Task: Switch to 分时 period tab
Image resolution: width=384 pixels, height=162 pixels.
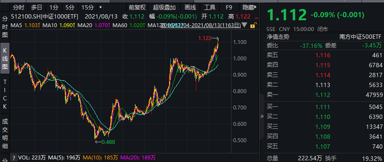Action: click(x=19, y=7)
